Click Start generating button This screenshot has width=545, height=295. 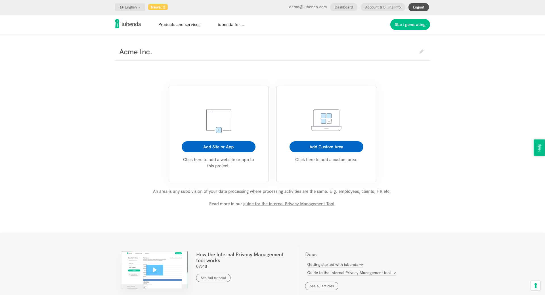(x=410, y=25)
